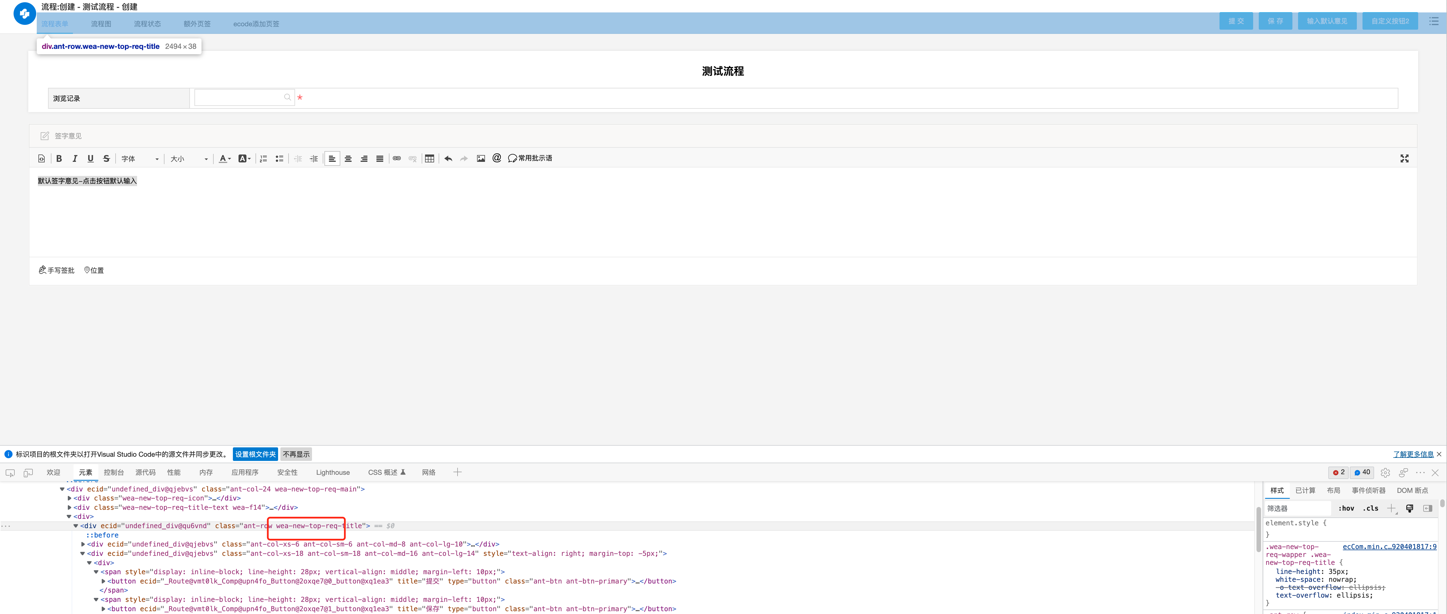This screenshot has width=1447, height=614.
Task: Activate the DevTools element inspect tool
Action: point(10,473)
